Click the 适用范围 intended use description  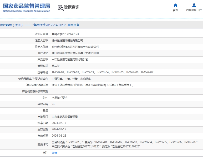[93, 85]
